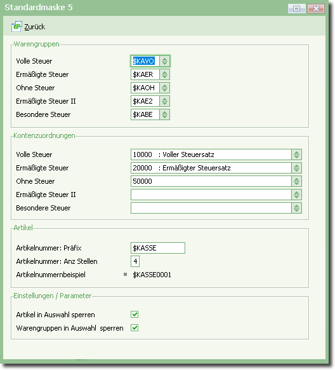The image size is (335, 370).
Task: Open dropdown for Besondere Steuer $KABE
Action: pos(164,114)
